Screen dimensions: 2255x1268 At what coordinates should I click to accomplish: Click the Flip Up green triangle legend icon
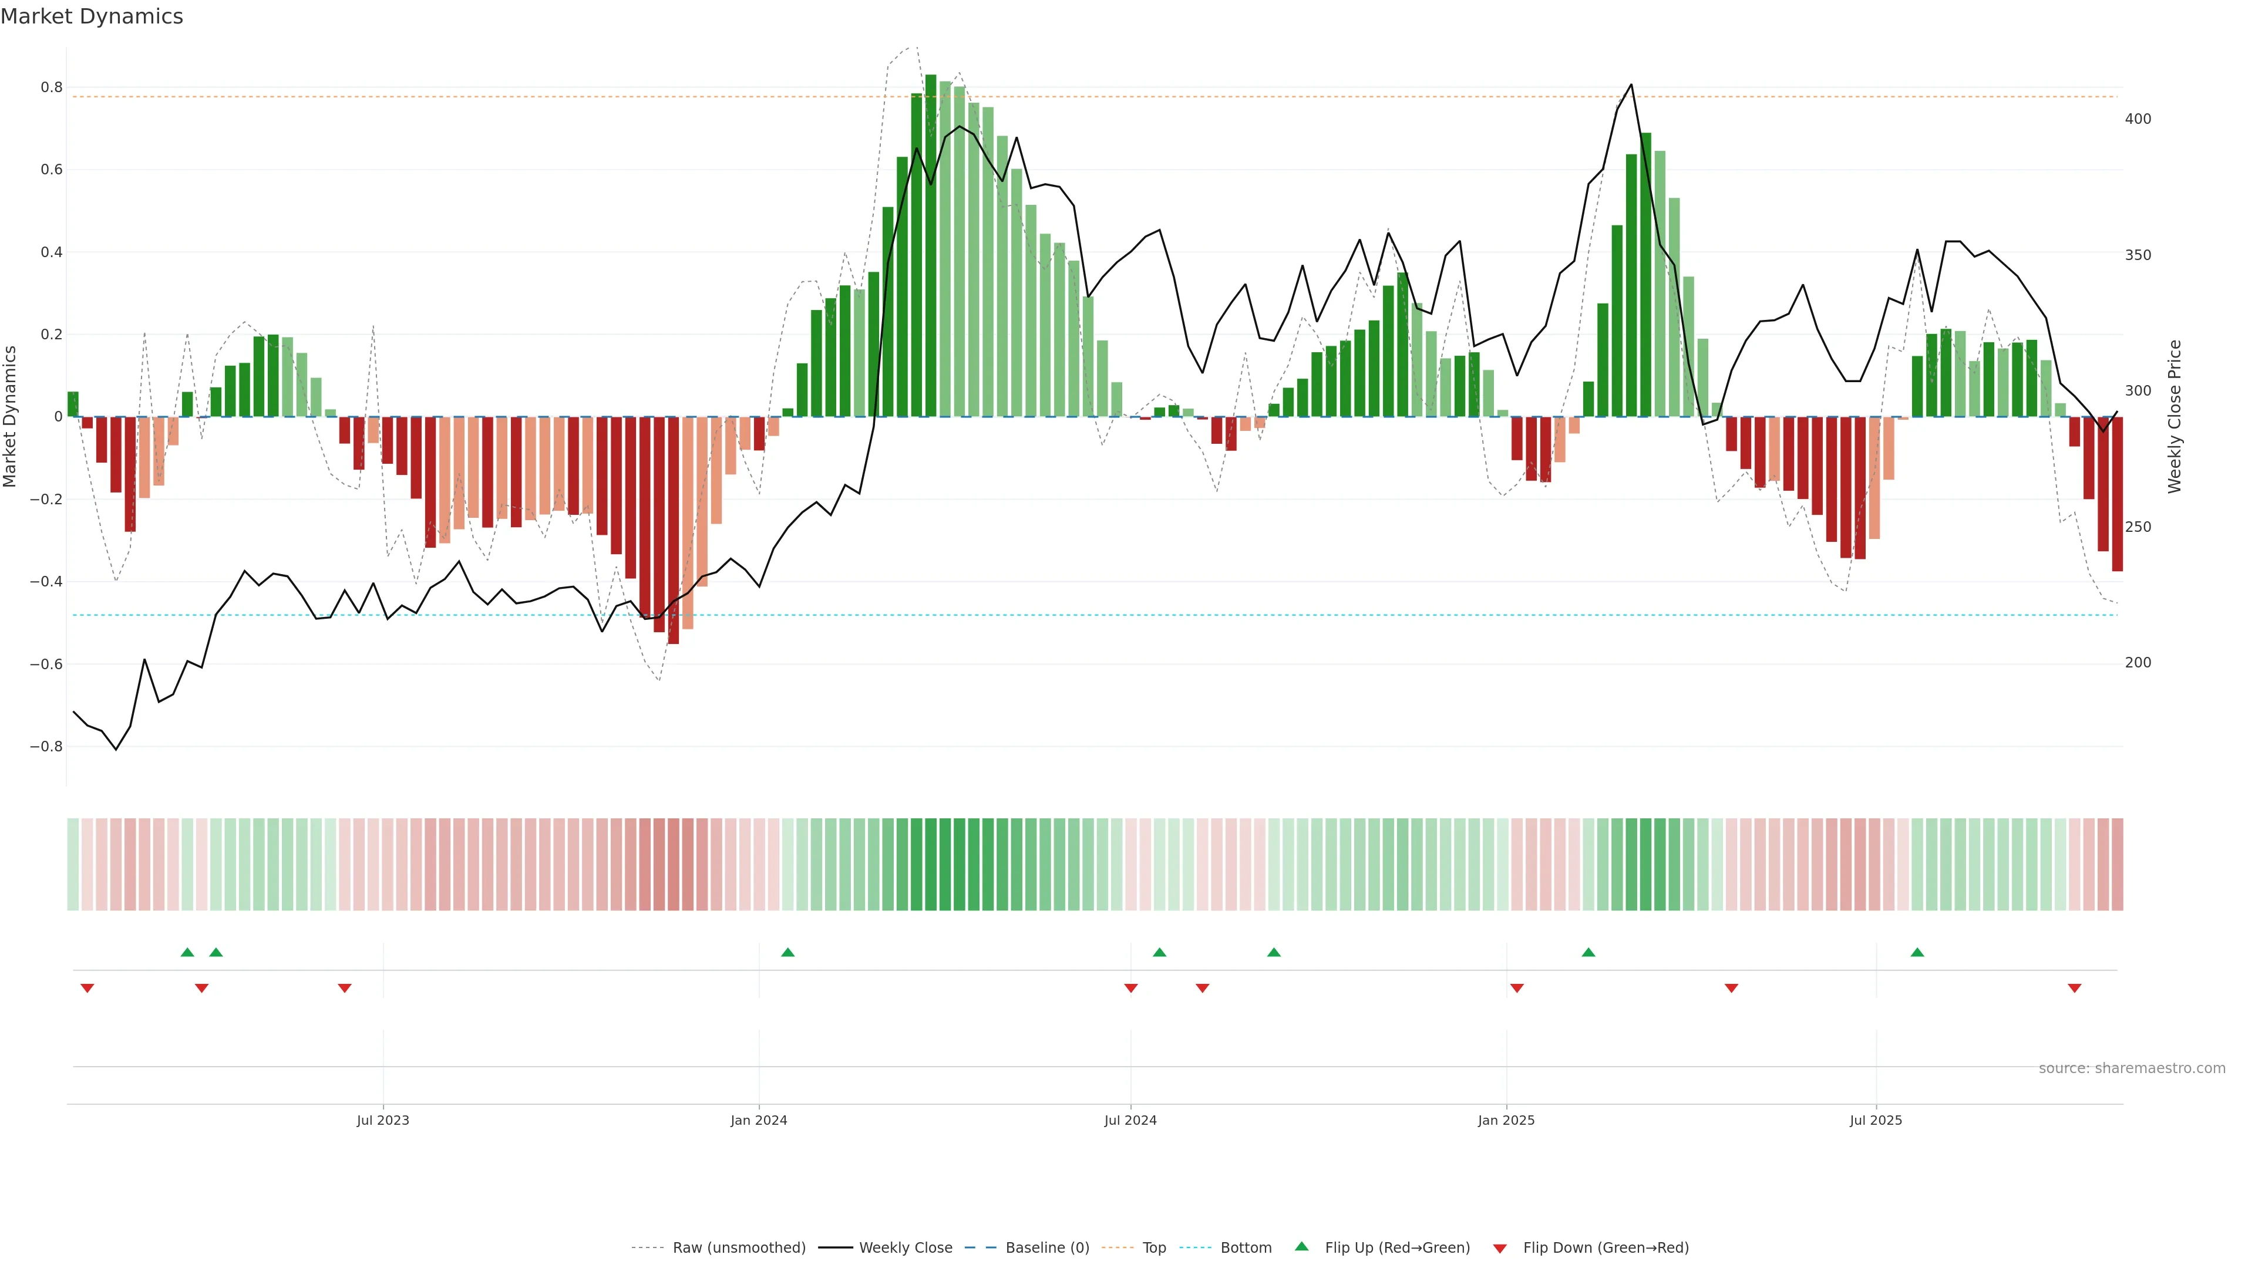click(x=1301, y=1246)
